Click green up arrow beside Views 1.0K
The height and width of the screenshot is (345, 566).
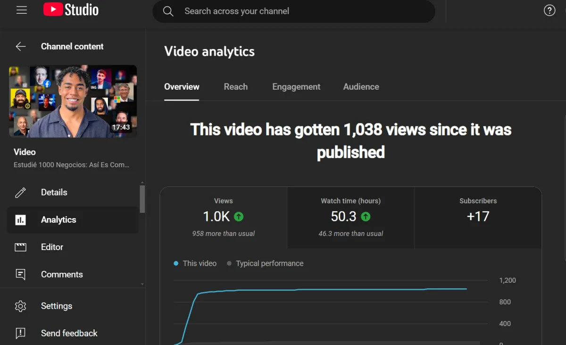239,217
